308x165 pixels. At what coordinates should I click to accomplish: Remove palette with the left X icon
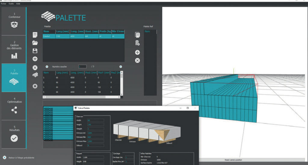click(35, 68)
